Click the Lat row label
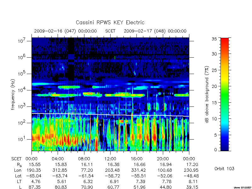 coord(18,176)
